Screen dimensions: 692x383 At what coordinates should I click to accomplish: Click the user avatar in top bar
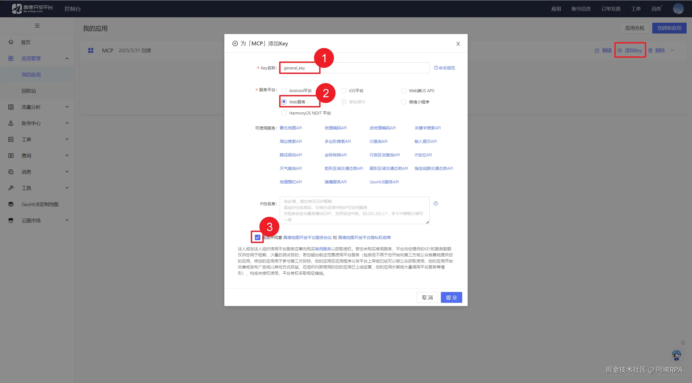(678, 9)
